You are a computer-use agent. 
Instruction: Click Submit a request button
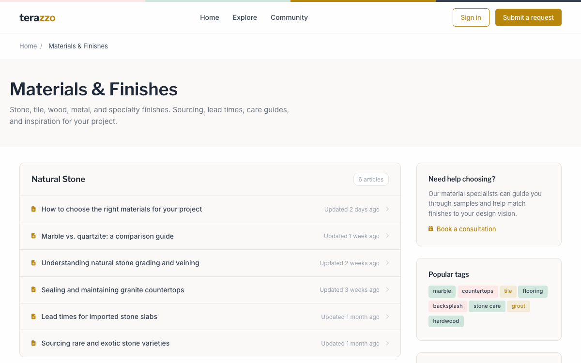coord(528,17)
